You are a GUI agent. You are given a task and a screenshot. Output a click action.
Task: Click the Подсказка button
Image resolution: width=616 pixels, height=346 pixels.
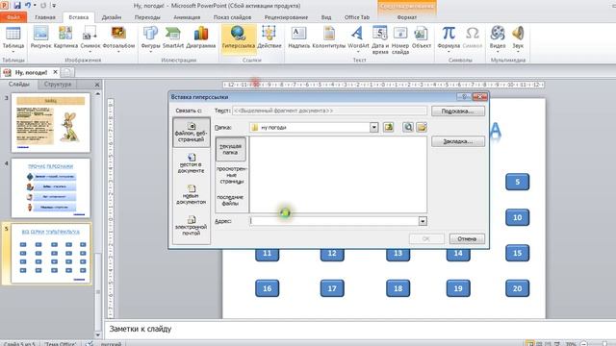[458, 111]
